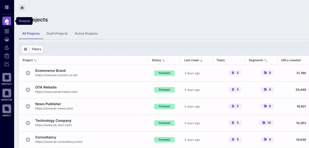Viewport: 309px width, 148px height.
Task: Switch to the Protect app
Action: click(7, 79)
